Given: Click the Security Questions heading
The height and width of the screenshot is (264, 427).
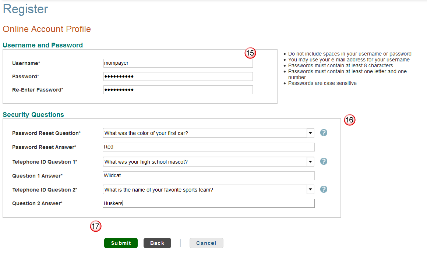Looking at the screenshot, I should [33, 115].
